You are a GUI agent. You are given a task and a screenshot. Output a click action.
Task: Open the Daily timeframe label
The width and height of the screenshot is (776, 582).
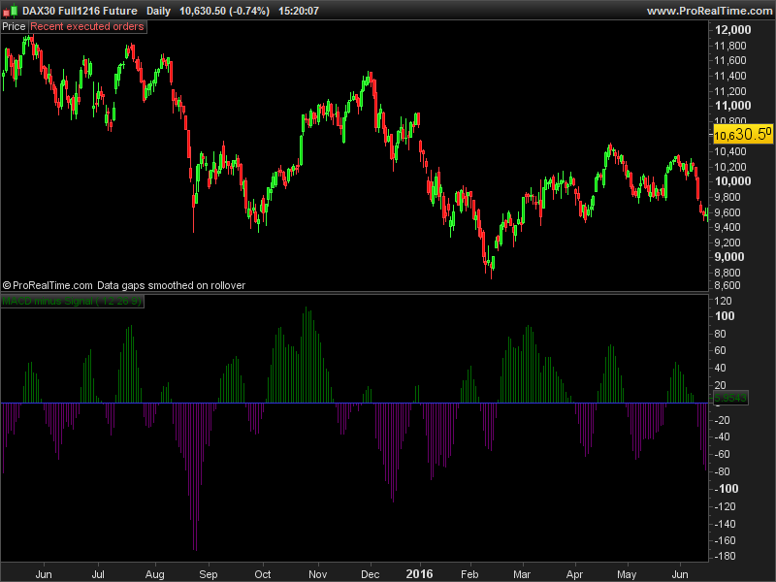coord(158,11)
